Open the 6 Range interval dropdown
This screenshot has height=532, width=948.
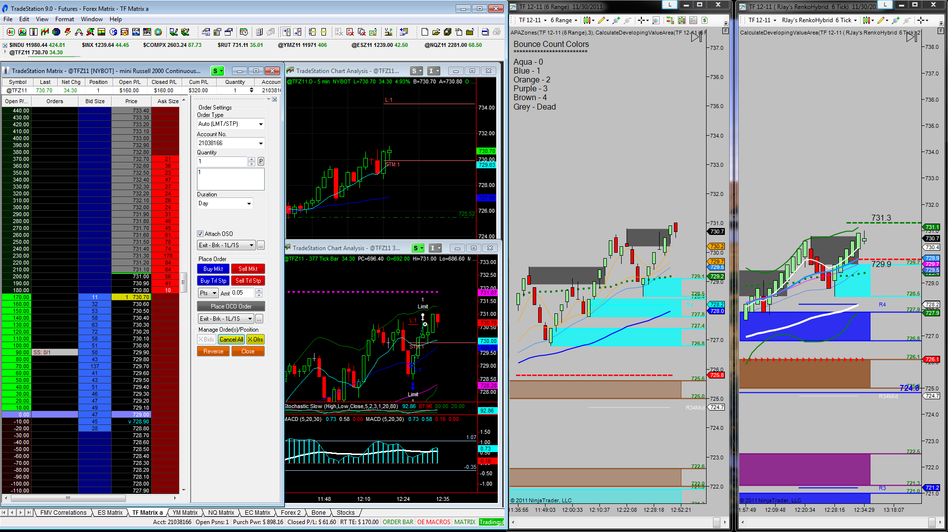(564, 20)
